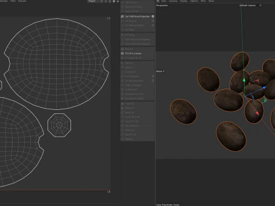
Task: Open Set UVW from Projection gear settings
Action: [153, 17]
